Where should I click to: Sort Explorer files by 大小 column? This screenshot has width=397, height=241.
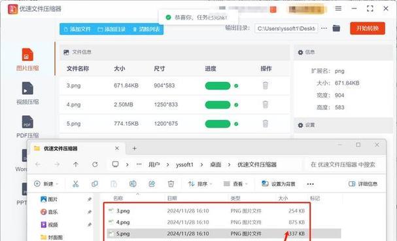pyautogui.click(x=283, y=198)
